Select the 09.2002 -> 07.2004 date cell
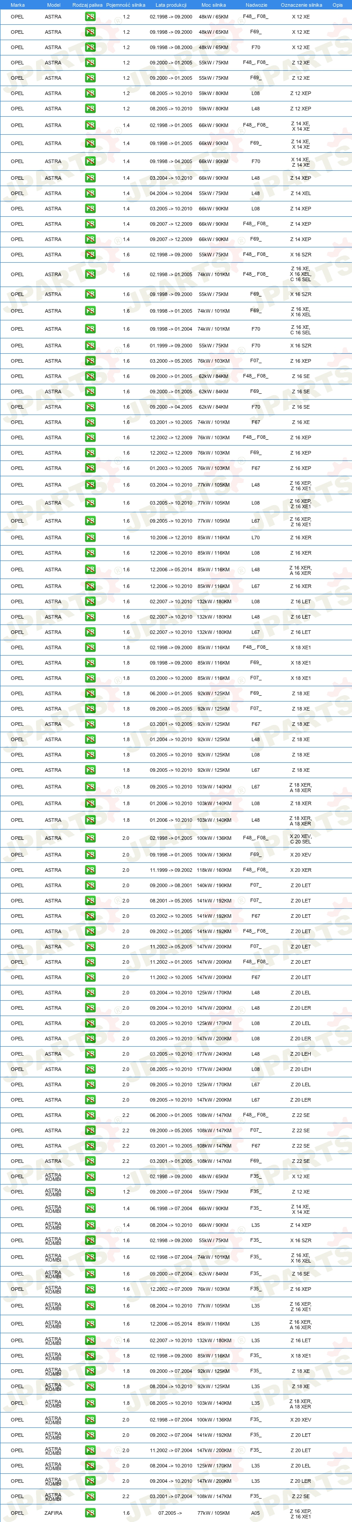This screenshot has height=1522, width=352. (171, 1435)
